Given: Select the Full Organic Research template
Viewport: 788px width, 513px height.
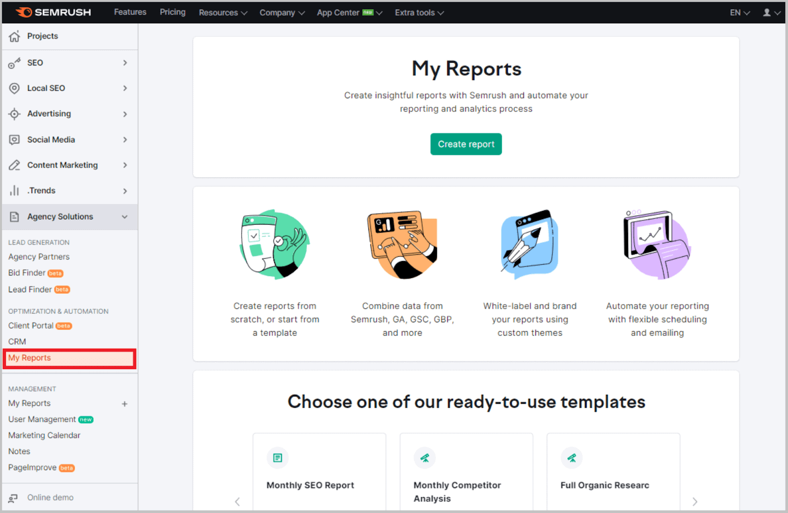Looking at the screenshot, I should pyautogui.click(x=613, y=472).
